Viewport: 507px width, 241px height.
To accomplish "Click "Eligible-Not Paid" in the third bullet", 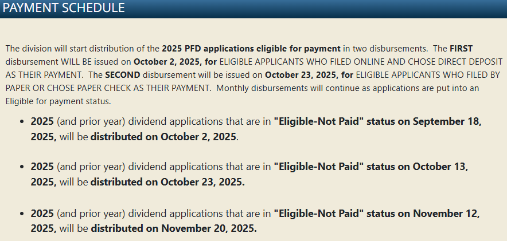I will [319, 214].
